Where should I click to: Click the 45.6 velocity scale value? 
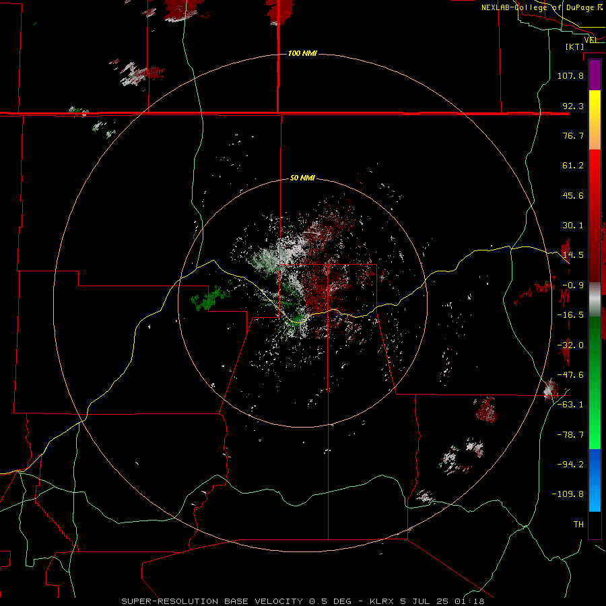click(x=573, y=195)
